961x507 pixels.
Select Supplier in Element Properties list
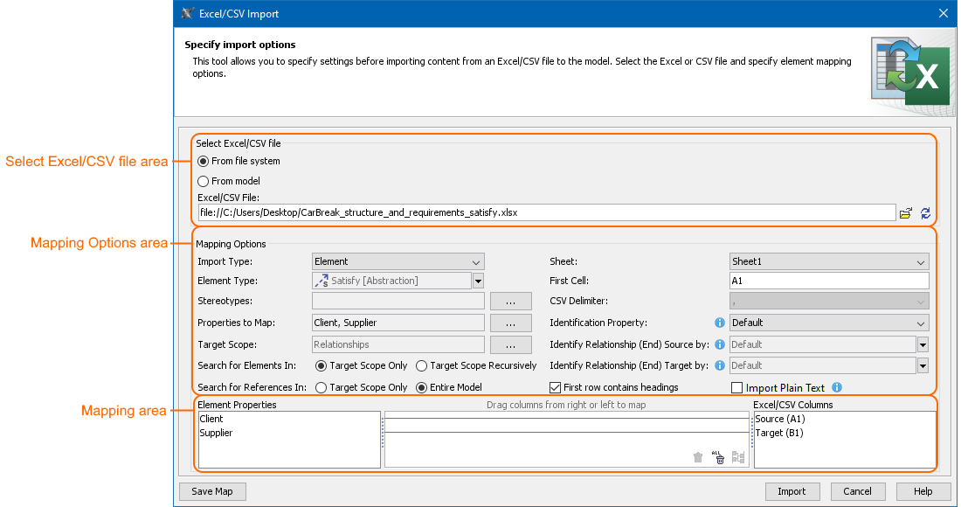click(217, 433)
